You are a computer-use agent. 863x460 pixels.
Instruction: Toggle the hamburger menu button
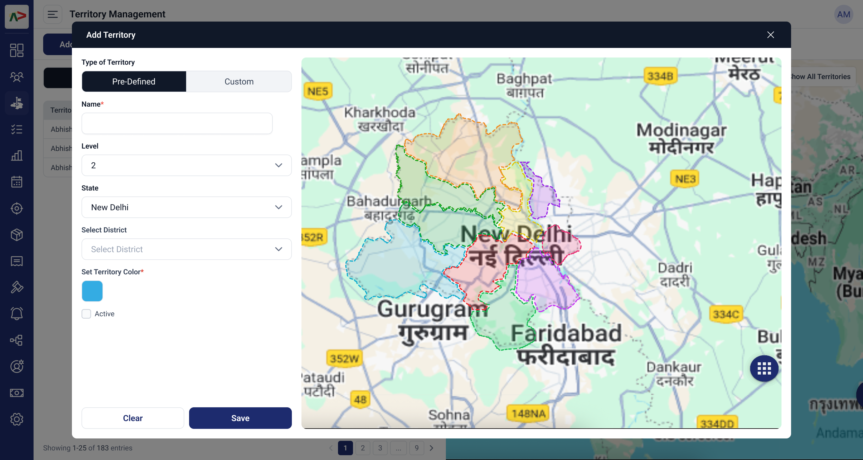(x=53, y=14)
